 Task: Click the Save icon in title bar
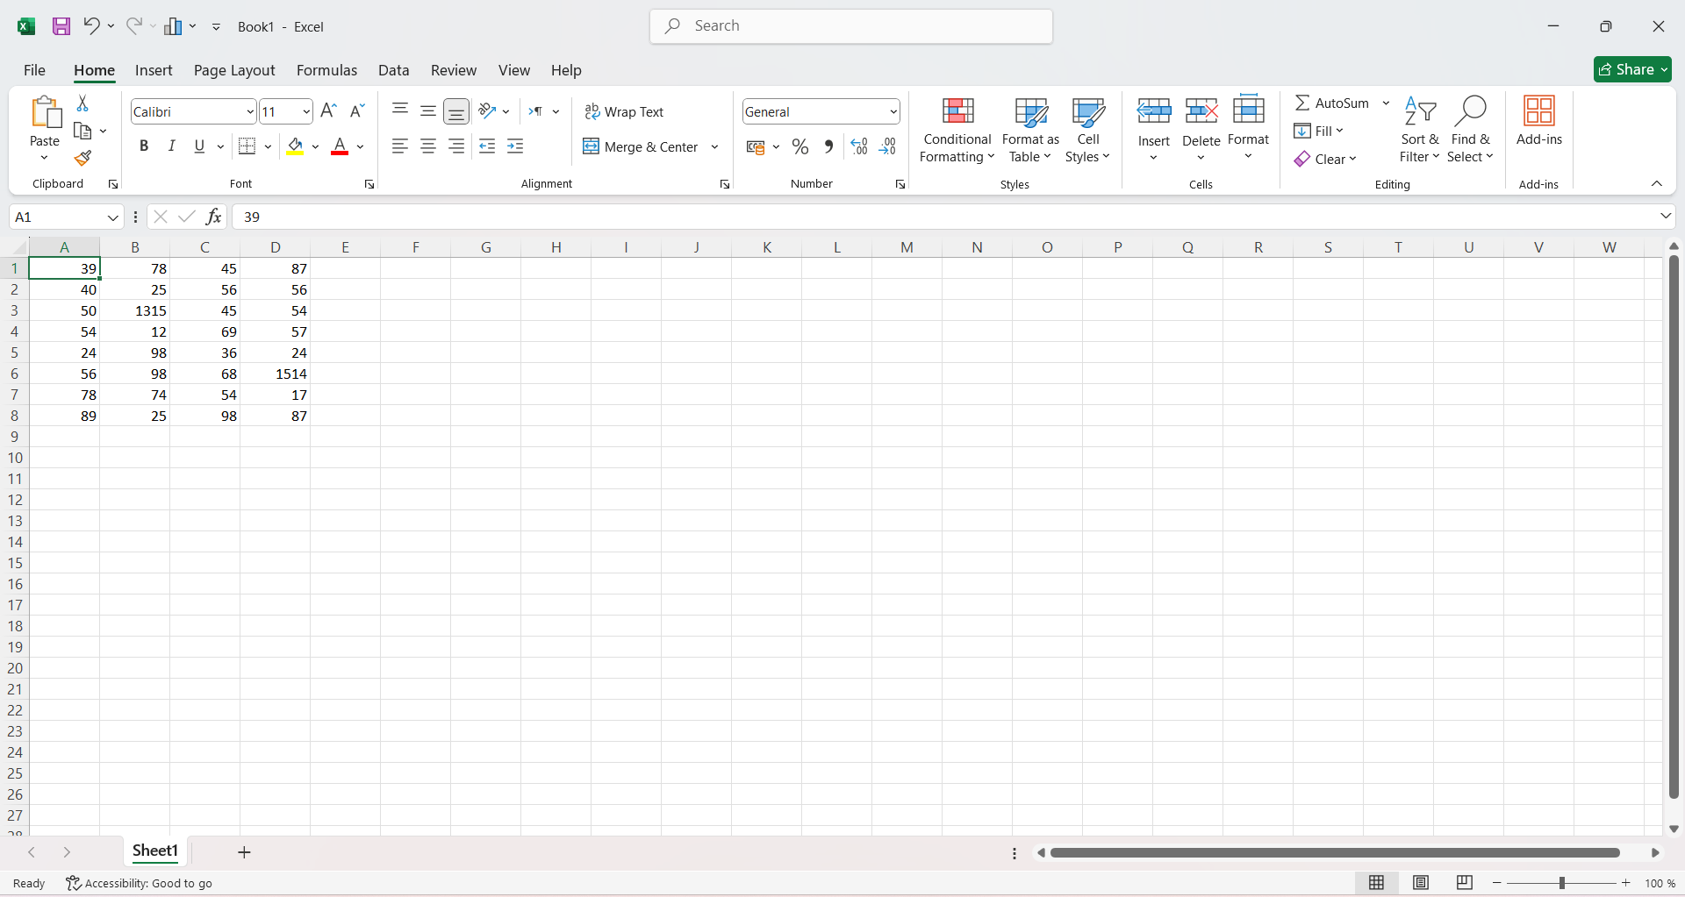coord(61,26)
